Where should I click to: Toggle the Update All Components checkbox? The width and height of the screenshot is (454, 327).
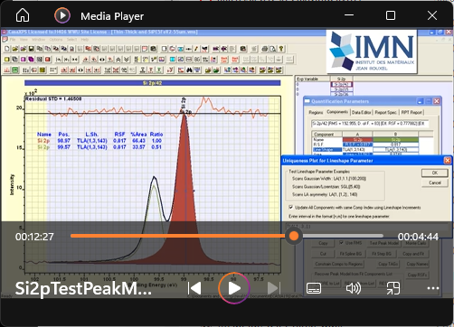[x=291, y=208]
